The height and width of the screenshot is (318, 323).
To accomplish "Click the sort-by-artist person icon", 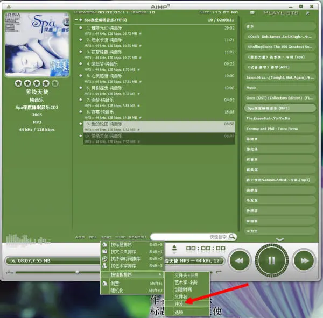I will click(x=104, y=265).
